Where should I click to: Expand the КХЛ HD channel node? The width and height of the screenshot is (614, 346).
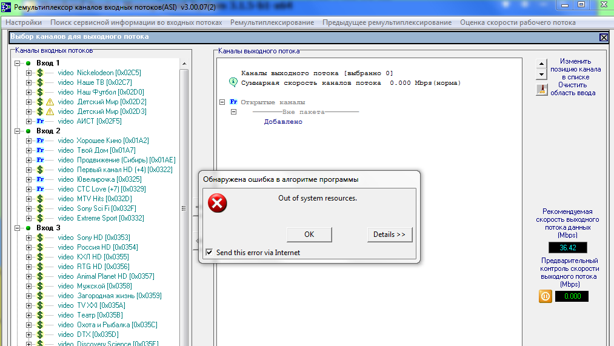[28, 257]
